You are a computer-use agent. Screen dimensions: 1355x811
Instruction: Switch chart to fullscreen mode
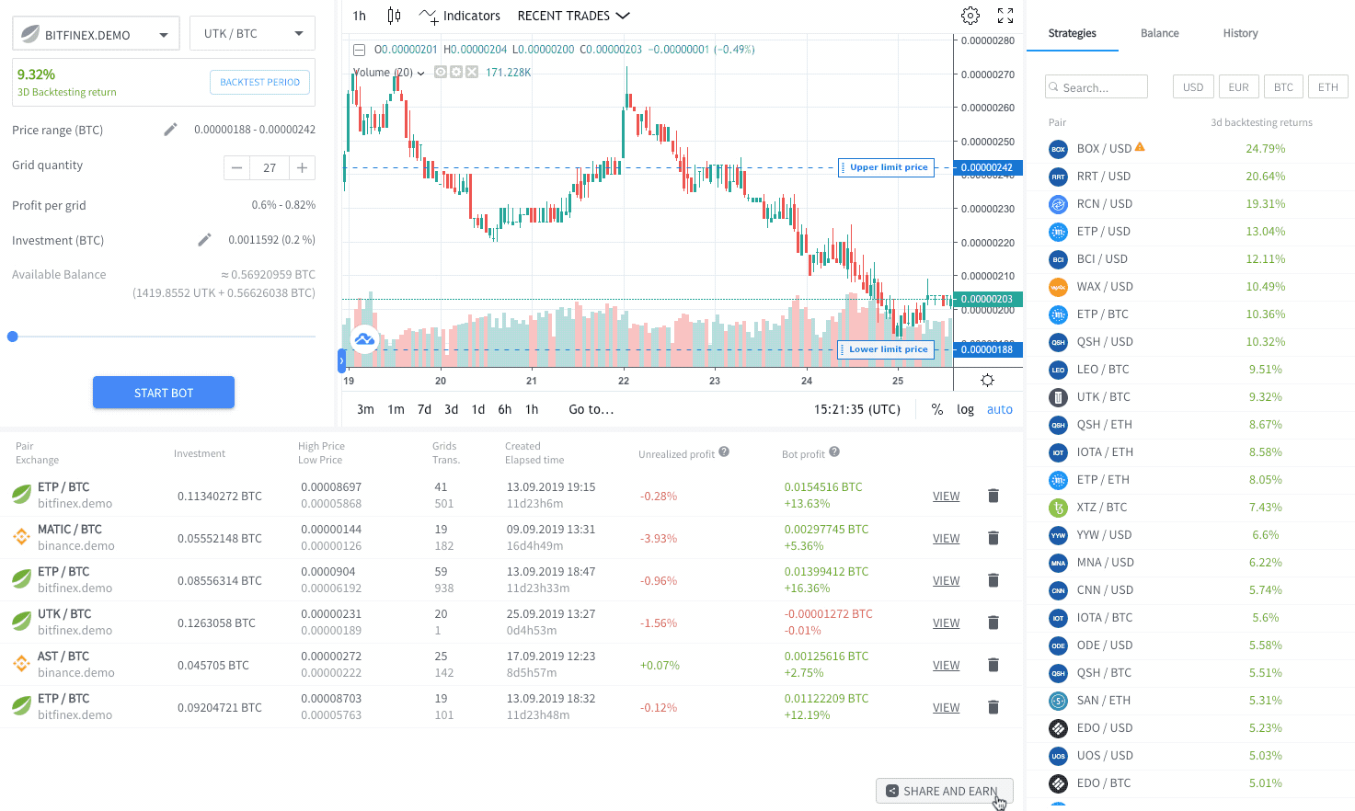1005,16
